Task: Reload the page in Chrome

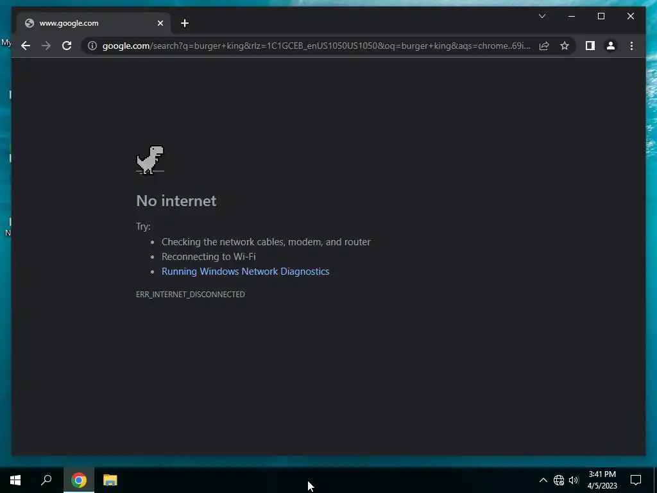Action: (x=67, y=46)
